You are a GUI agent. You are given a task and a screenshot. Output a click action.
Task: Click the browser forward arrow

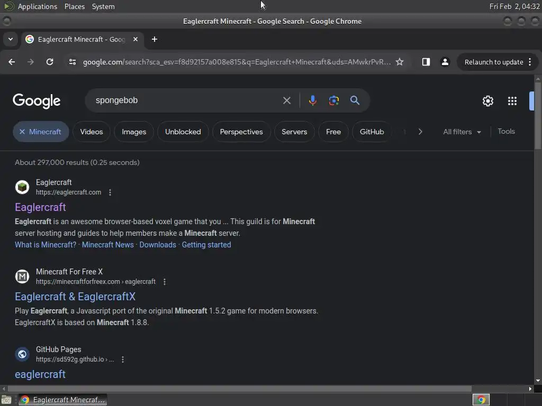point(31,62)
